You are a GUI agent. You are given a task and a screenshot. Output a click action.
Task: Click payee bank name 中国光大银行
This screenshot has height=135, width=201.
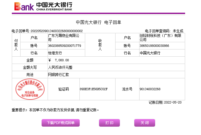[x=150, y=53]
